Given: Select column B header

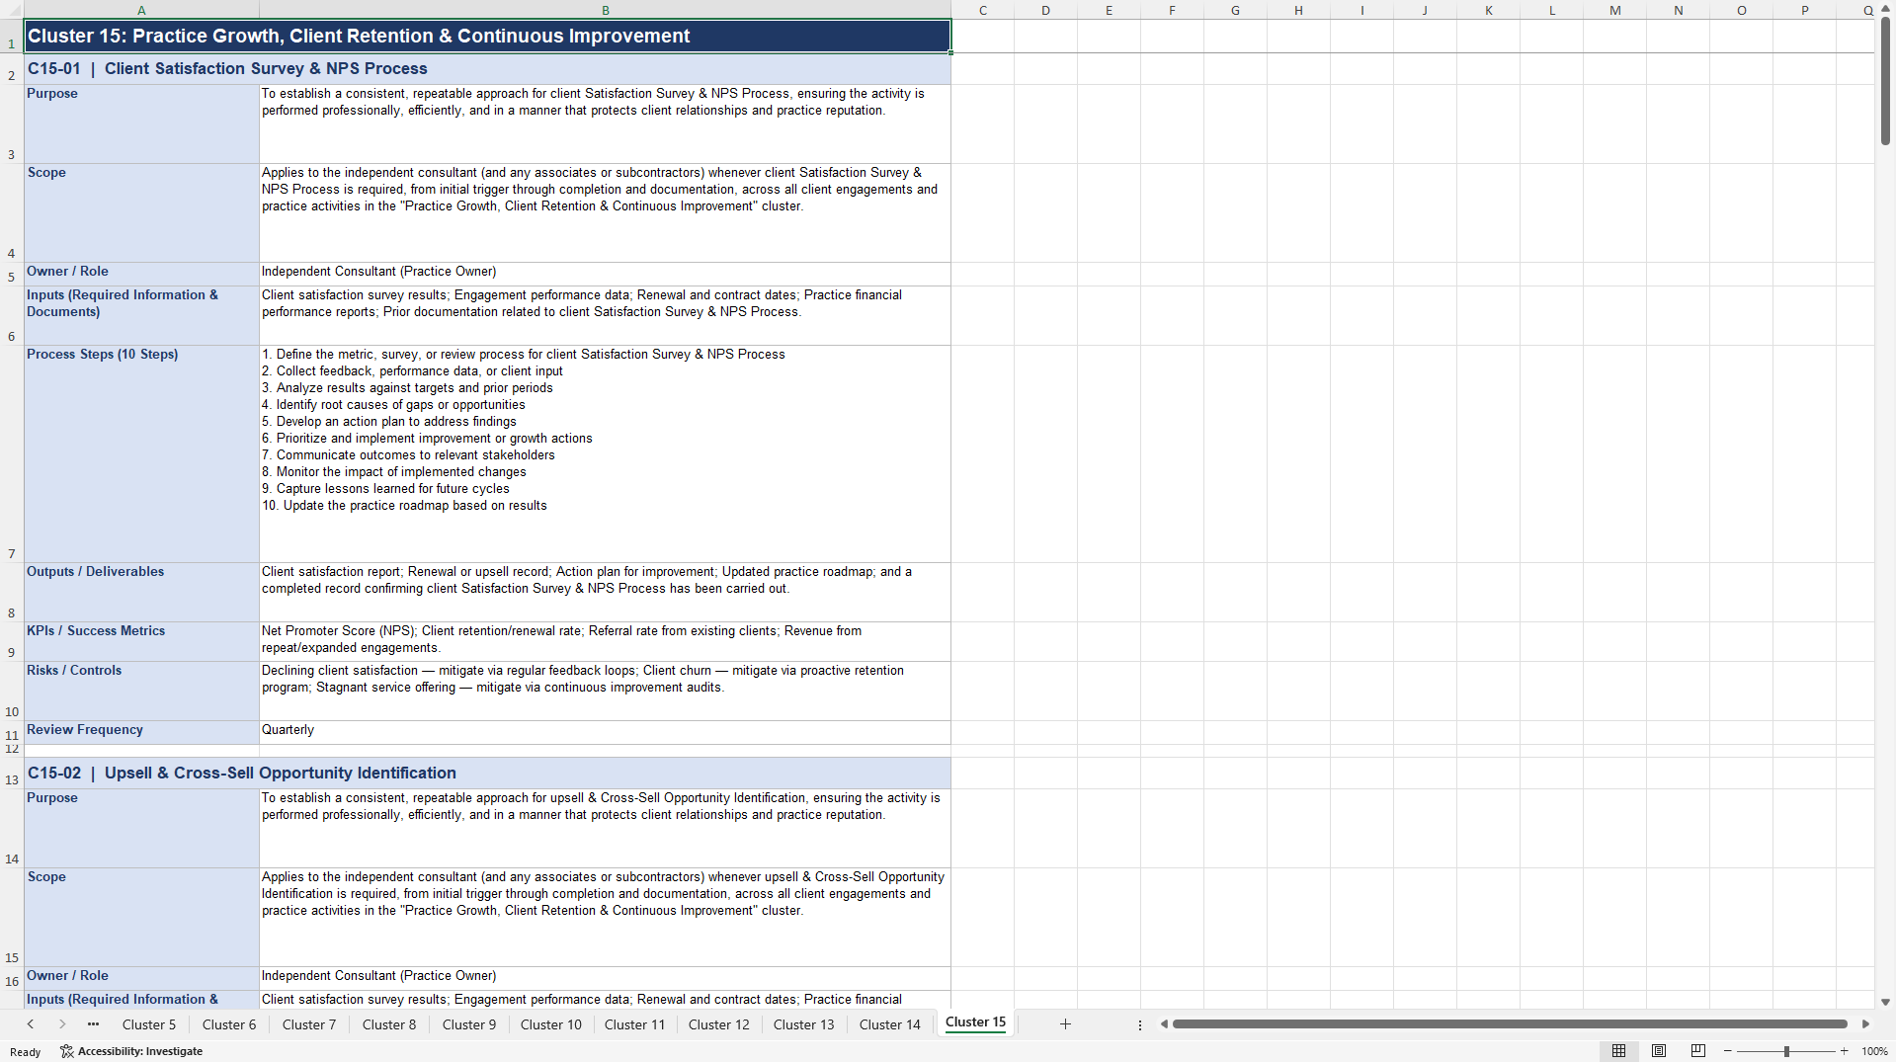Looking at the screenshot, I should [605, 10].
